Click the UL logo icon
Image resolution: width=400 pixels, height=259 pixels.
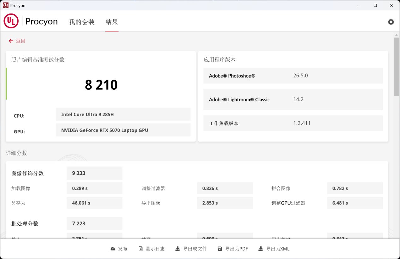point(11,21)
